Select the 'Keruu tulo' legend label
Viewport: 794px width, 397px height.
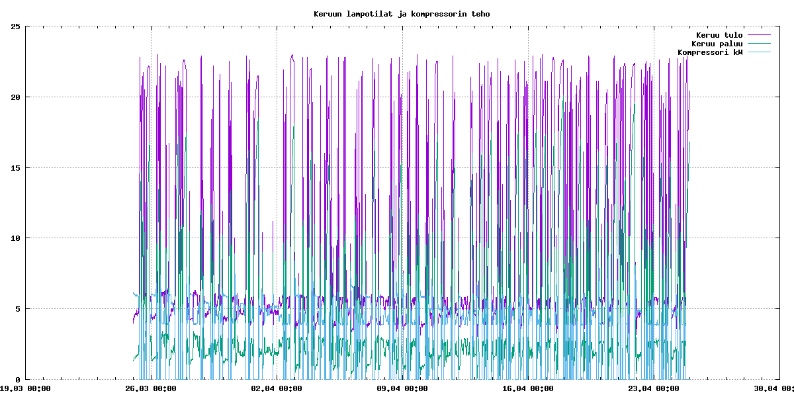click(x=719, y=35)
